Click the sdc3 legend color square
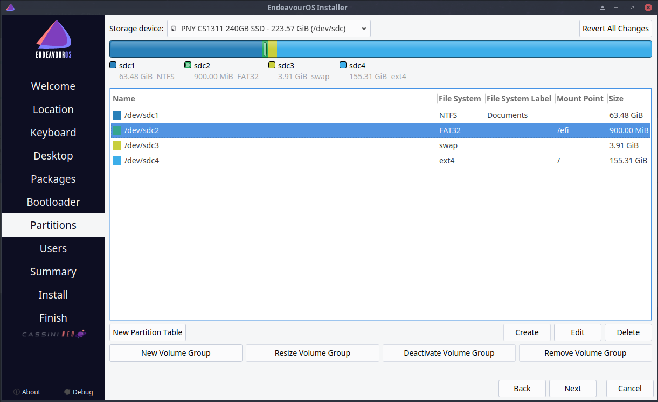The height and width of the screenshot is (402, 658). (272, 65)
